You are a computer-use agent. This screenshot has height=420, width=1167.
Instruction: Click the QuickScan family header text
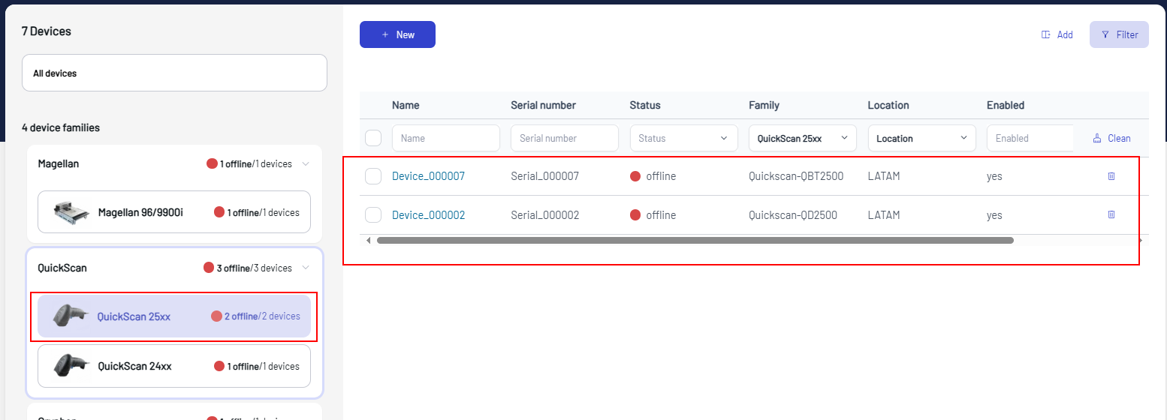(x=62, y=268)
